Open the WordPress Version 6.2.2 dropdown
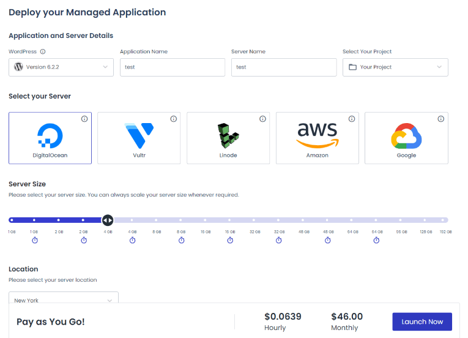The width and height of the screenshot is (468, 338). [61, 67]
